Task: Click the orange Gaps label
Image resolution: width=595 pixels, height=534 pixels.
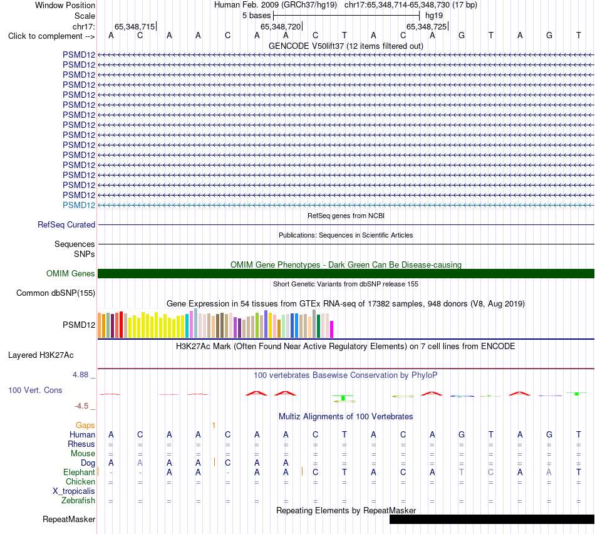Action: pyautogui.click(x=85, y=426)
